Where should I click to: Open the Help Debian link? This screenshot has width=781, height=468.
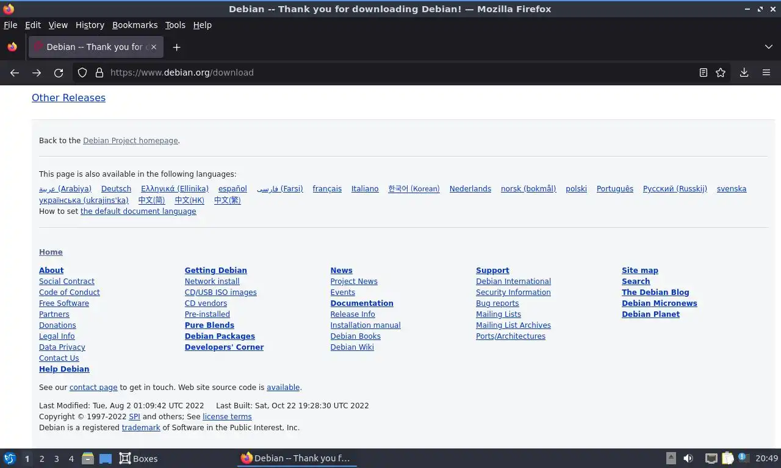[64, 369]
